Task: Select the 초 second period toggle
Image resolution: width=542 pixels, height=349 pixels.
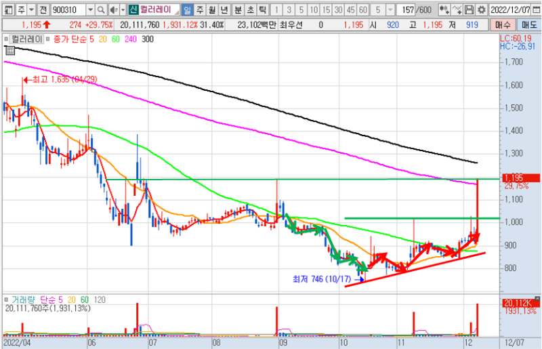Action: pos(250,10)
